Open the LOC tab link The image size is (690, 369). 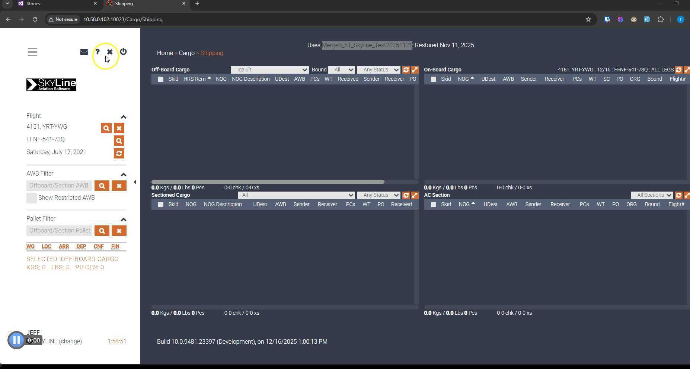[47, 247]
